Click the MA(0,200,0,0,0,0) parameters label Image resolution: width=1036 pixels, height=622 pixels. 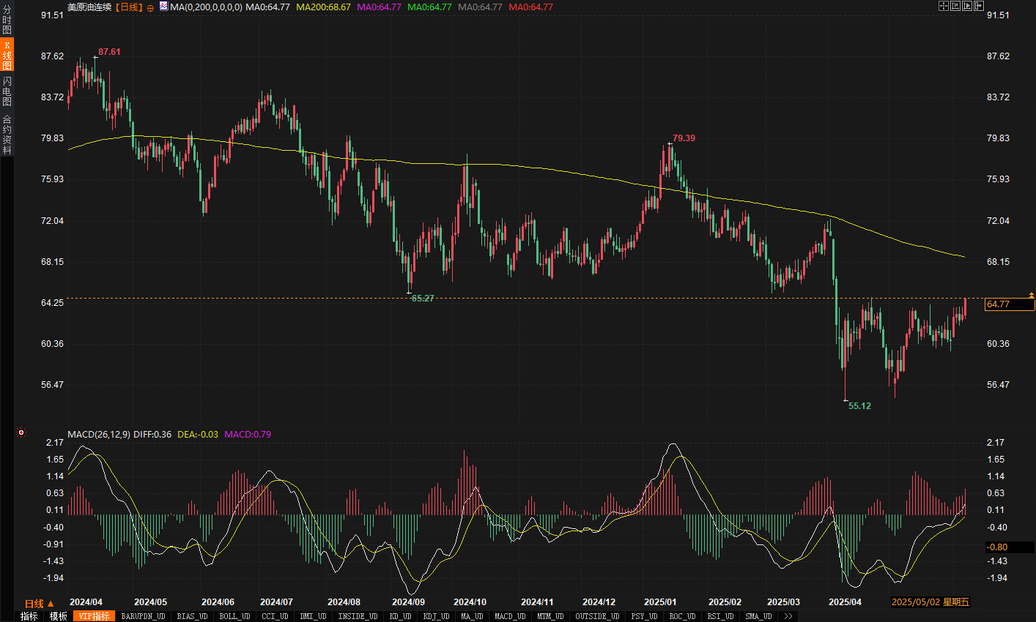tap(206, 7)
